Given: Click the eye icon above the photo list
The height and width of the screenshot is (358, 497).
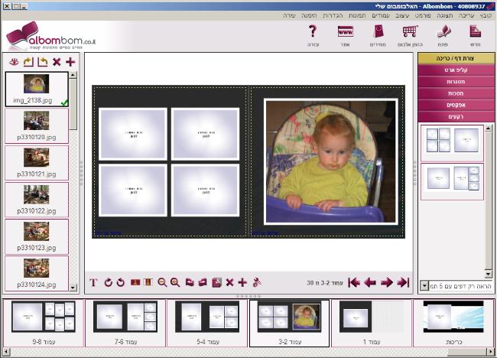Looking at the screenshot, I should [14, 61].
